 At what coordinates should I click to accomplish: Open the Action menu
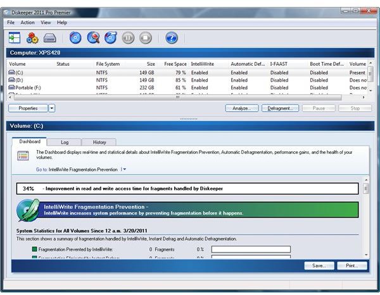[27, 23]
